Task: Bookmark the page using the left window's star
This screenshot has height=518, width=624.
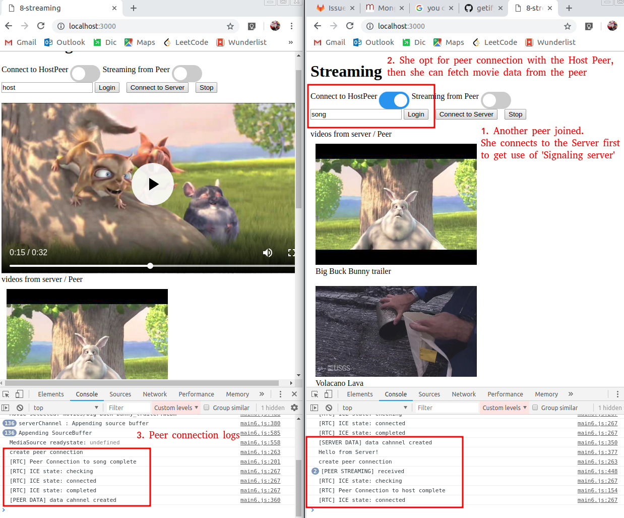Action: pos(230,26)
